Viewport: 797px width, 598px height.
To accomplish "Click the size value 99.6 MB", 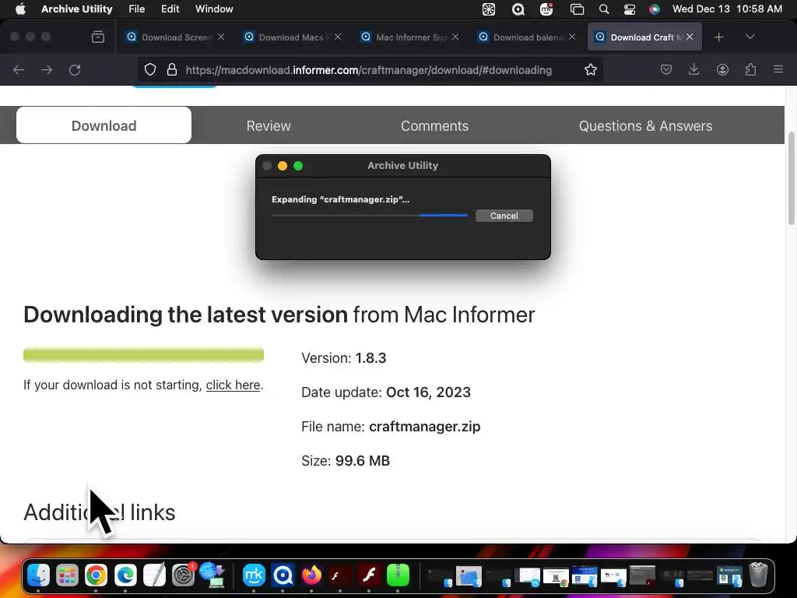I will tap(363, 461).
